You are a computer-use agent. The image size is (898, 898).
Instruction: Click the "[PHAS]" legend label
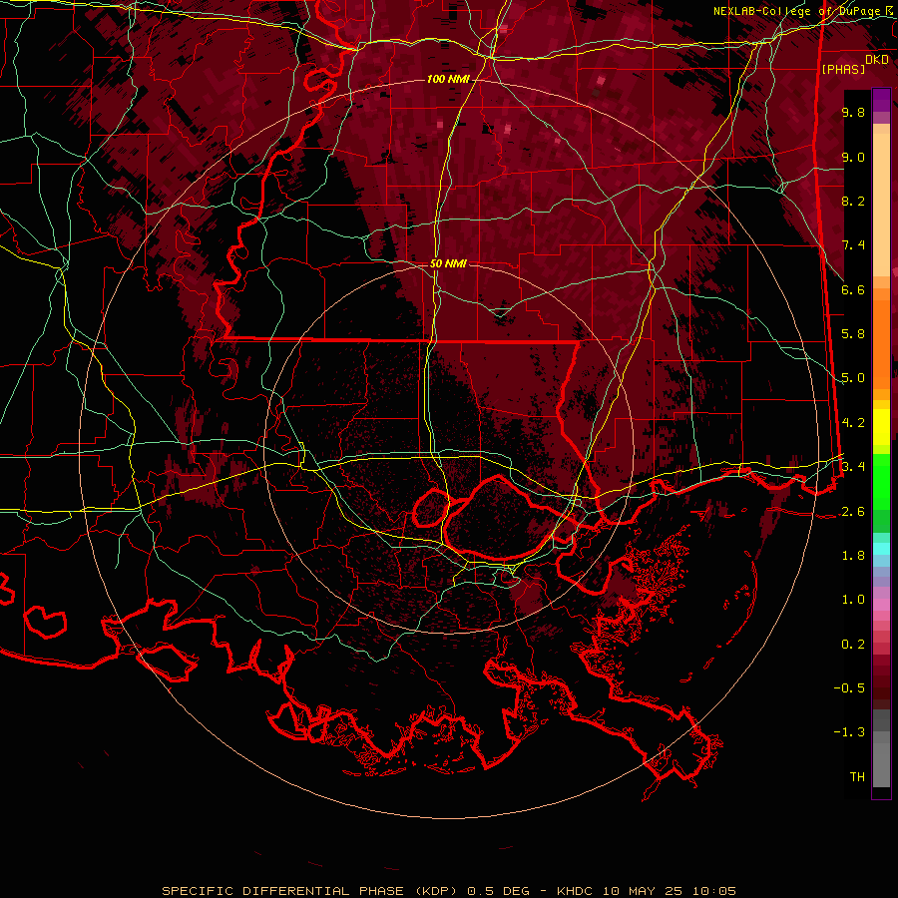coord(843,69)
